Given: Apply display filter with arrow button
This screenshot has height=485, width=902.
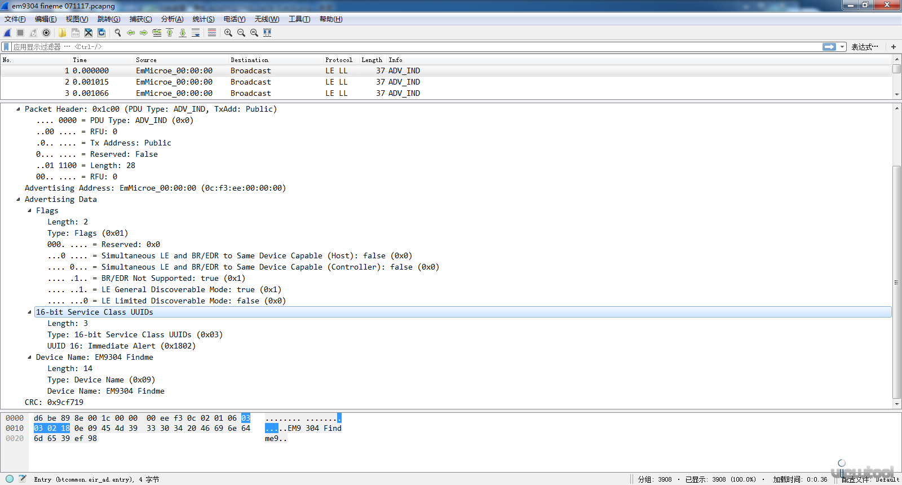Looking at the screenshot, I should [829, 47].
